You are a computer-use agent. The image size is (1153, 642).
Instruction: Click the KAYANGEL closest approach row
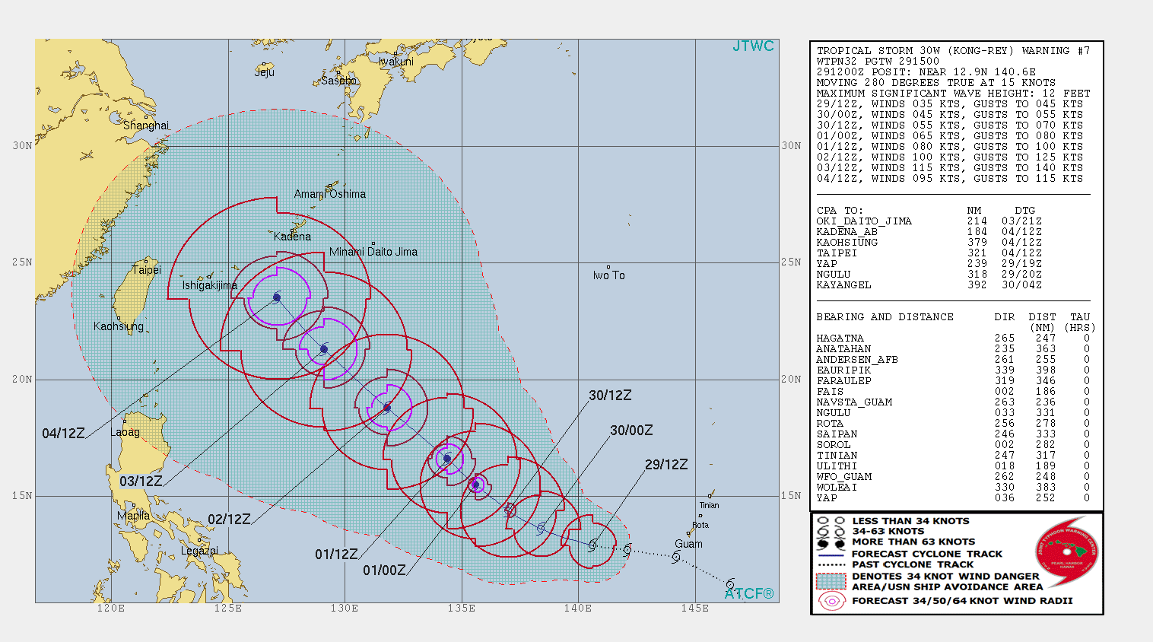929,285
